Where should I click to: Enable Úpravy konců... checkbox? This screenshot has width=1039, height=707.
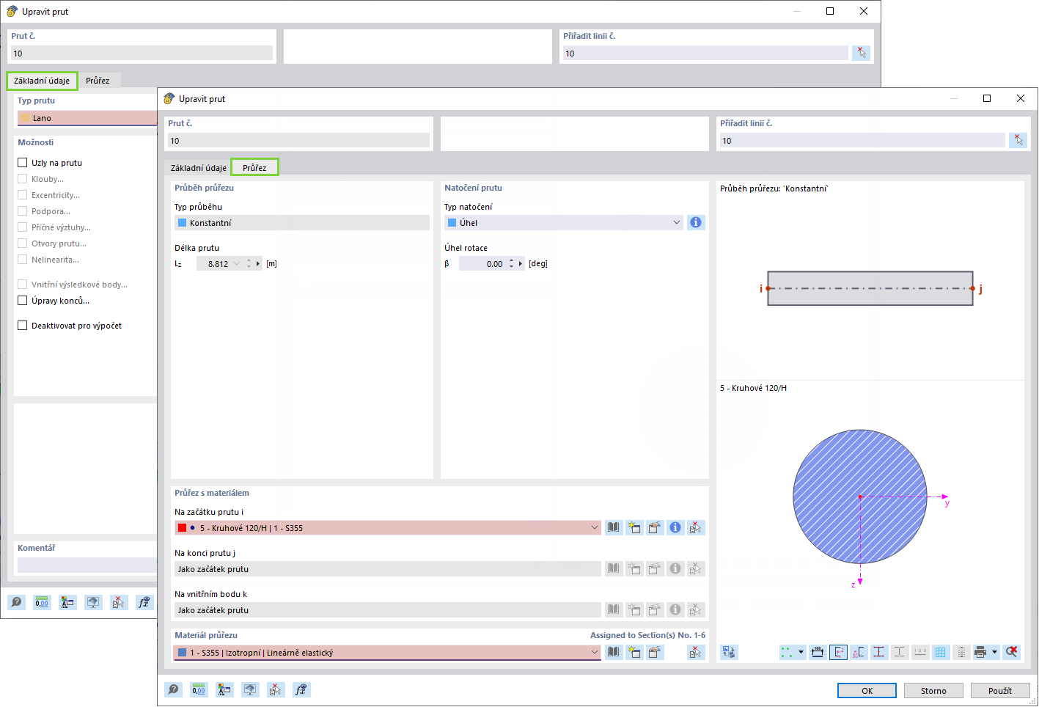[x=23, y=301]
